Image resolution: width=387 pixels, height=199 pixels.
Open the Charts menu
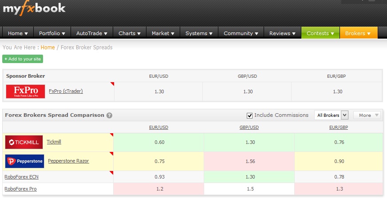click(130, 33)
